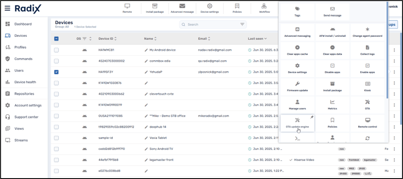Choose Clear apps cache tile

tap(298, 50)
